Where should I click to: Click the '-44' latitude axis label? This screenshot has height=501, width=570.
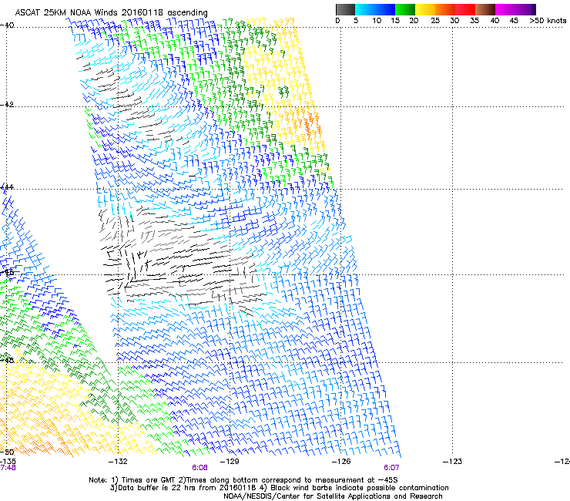tap(7, 187)
